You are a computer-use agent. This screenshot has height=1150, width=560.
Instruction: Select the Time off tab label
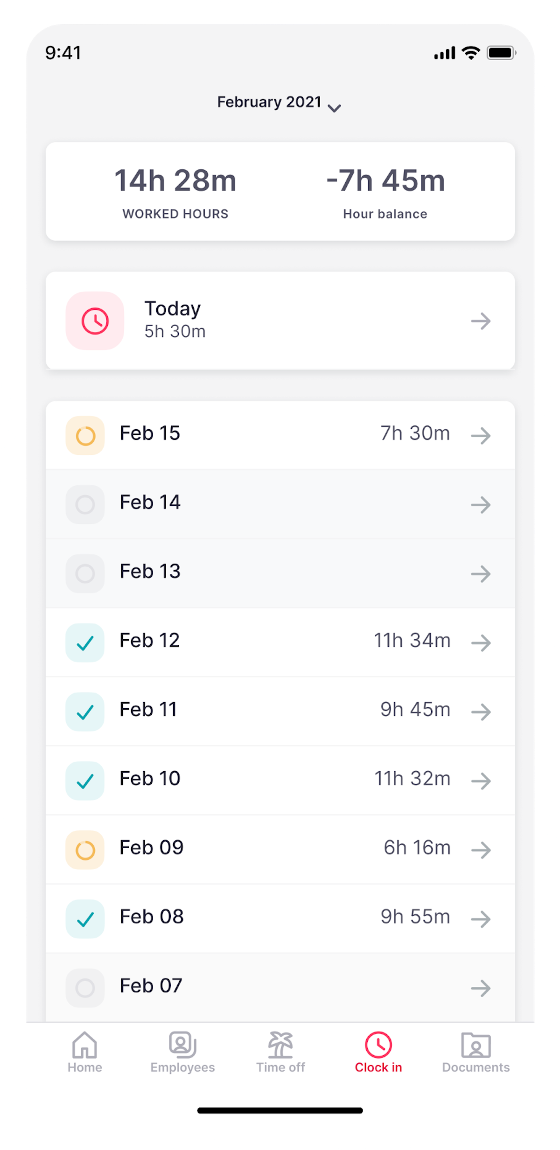[x=280, y=1067]
